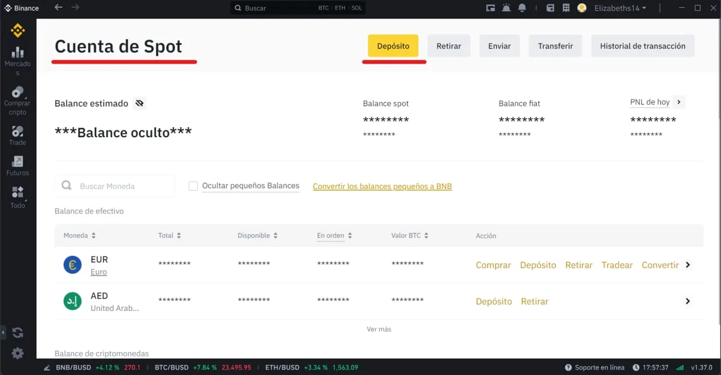Click the orders grid icon in title bar
The image size is (721, 375).
tap(566, 8)
